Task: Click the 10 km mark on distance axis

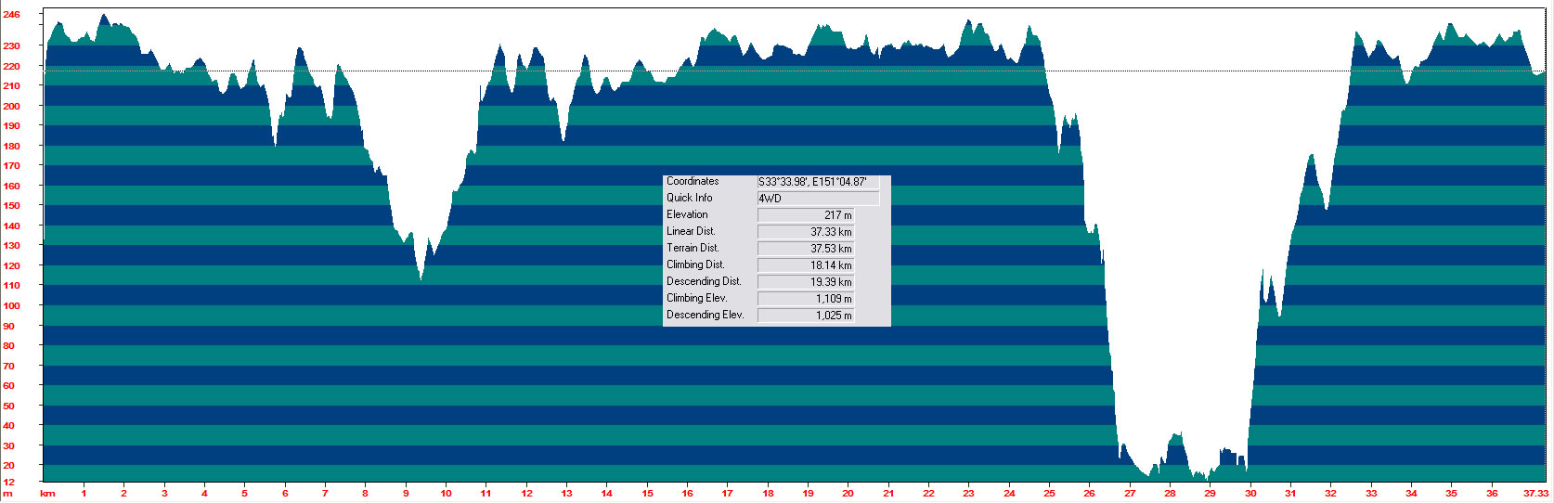Action: click(446, 494)
